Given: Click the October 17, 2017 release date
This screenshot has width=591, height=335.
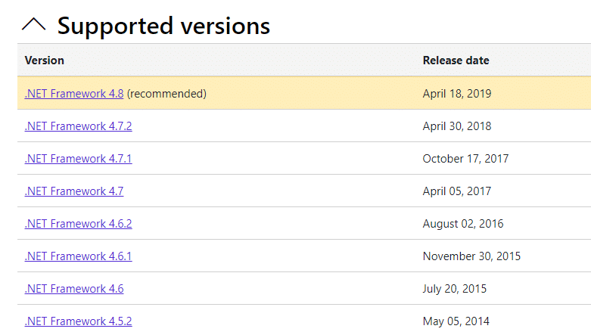Looking at the screenshot, I should (x=465, y=159).
